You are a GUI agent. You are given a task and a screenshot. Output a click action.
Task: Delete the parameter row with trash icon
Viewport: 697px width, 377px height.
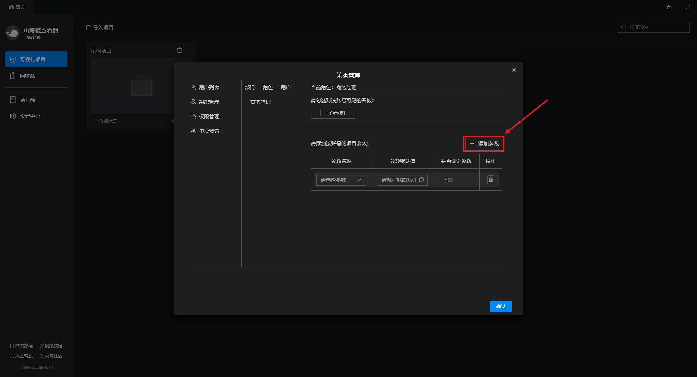point(490,180)
